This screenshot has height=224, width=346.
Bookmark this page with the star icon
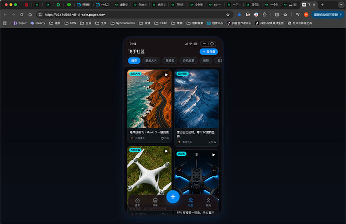click(x=228, y=15)
